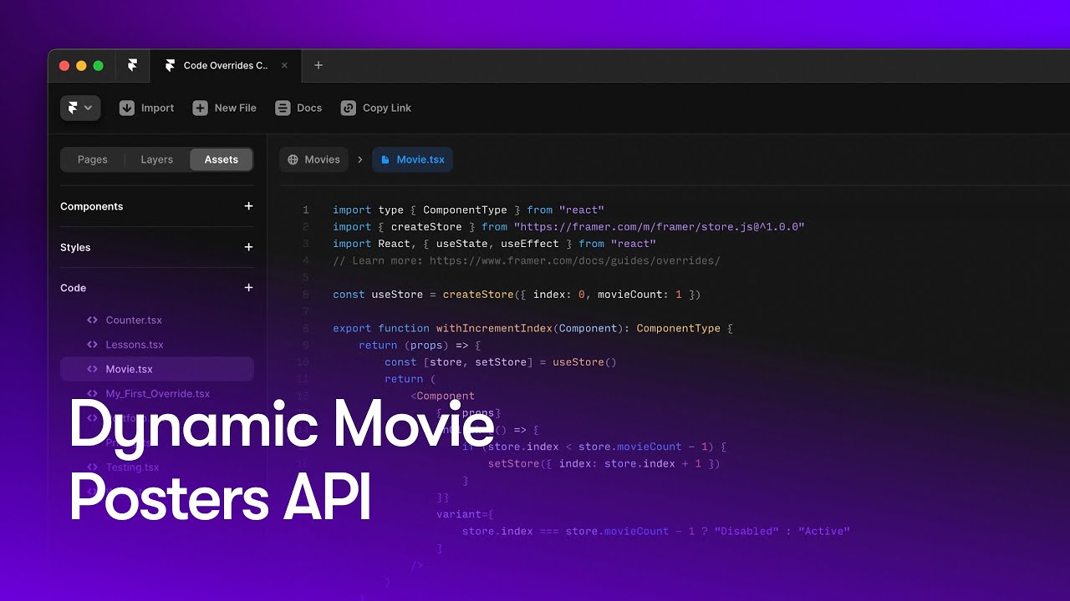Click the Styles section header
Viewport: 1070px width, 601px height.
(75, 247)
